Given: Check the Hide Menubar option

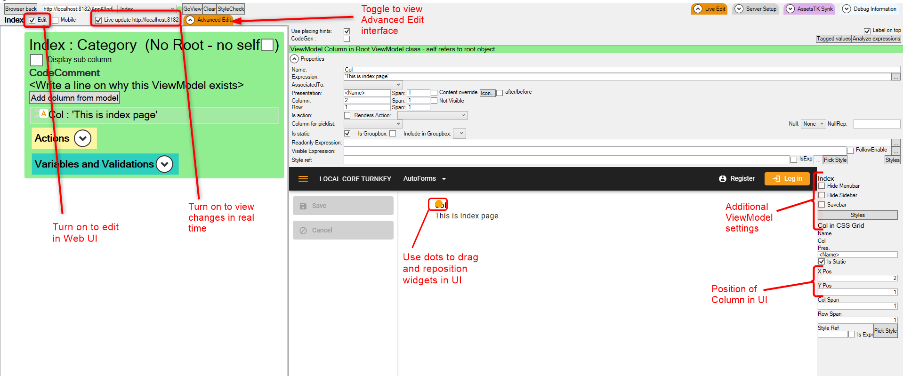Looking at the screenshot, I should 822,186.
